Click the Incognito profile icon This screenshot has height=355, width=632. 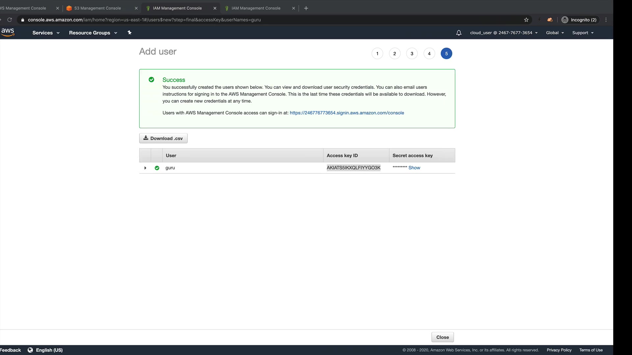pyautogui.click(x=565, y=20)
